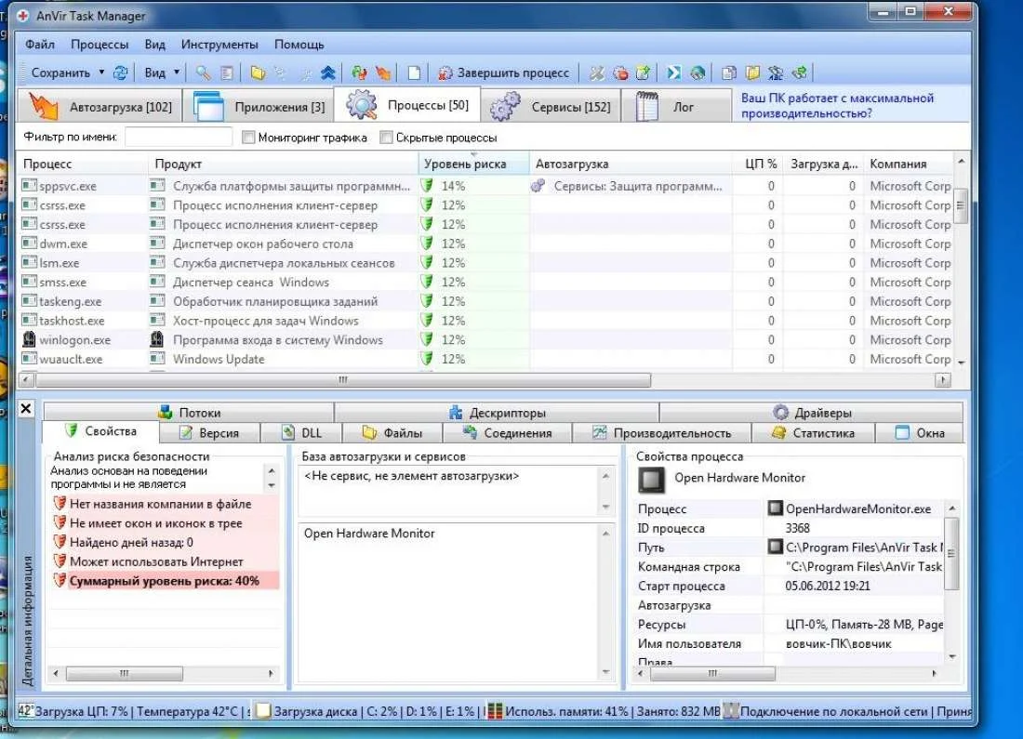Enable the Мониторинг трафика checkbox

pos(248,138)
